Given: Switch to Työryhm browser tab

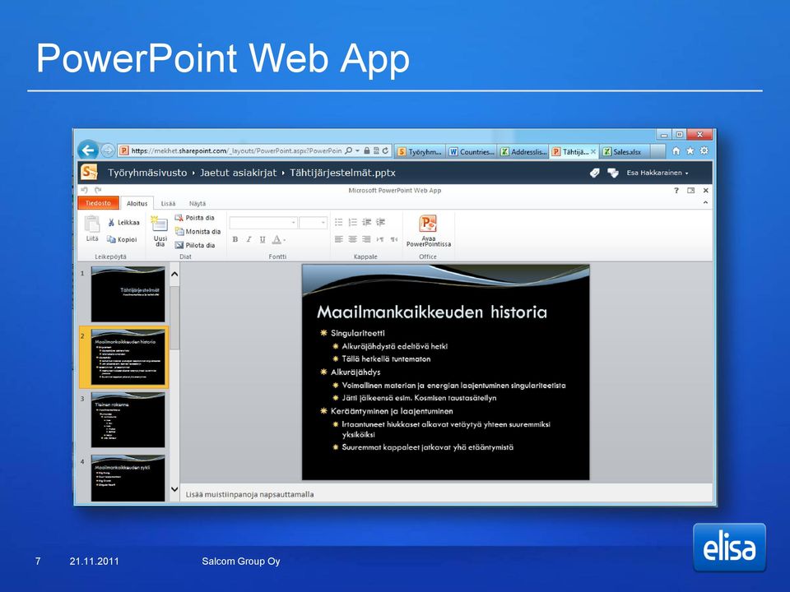Looking at the screenshot, I should click(x=420, y=151).
